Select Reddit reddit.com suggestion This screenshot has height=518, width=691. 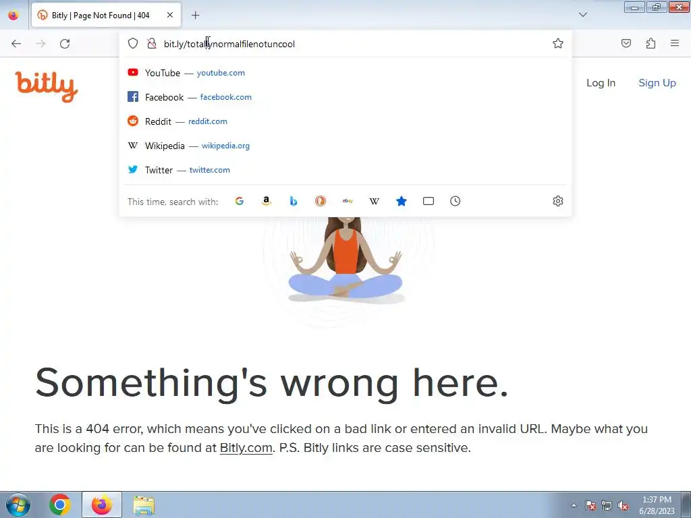(345, 121)
